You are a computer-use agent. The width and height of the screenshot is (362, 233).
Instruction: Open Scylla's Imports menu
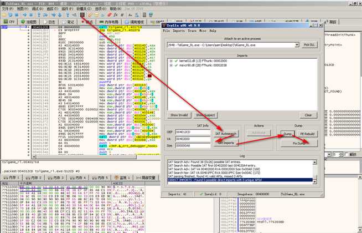[x=178, y=31]
